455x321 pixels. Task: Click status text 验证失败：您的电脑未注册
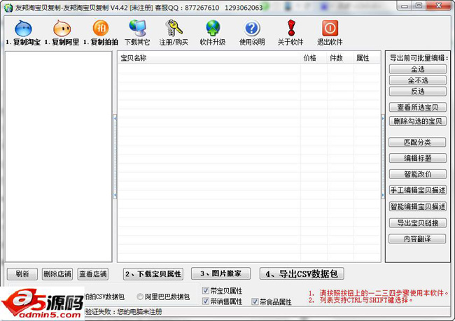pos(124,312)
